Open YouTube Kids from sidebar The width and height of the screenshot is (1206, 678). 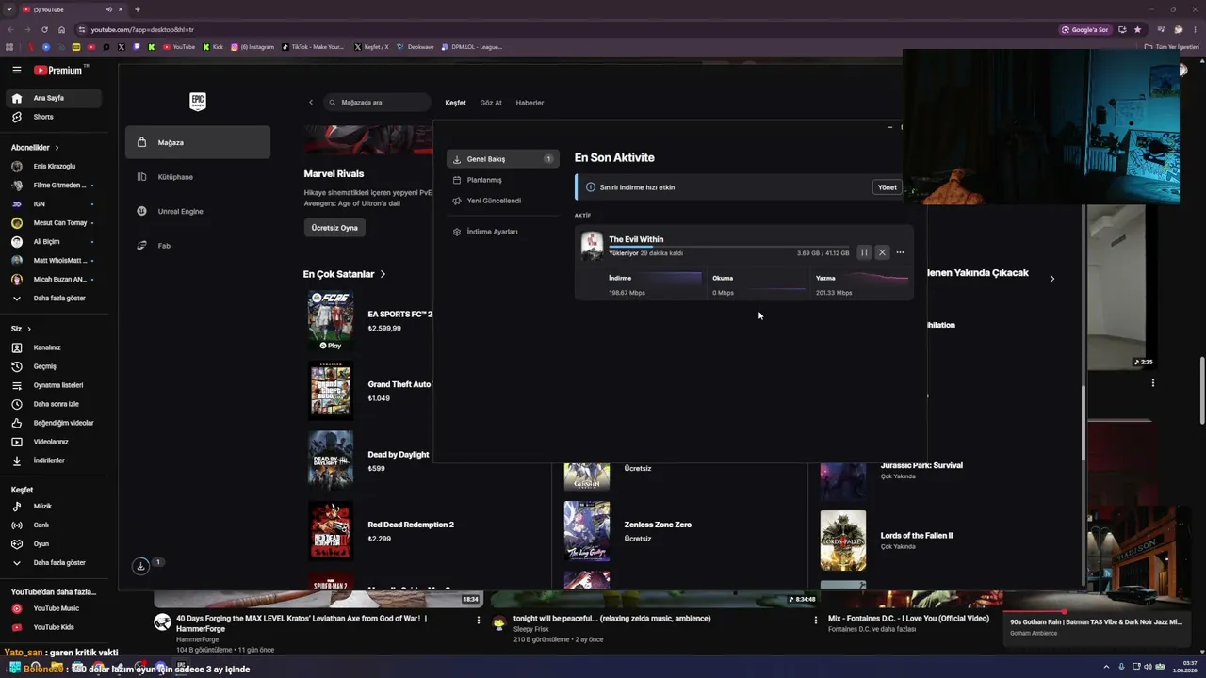53,627
